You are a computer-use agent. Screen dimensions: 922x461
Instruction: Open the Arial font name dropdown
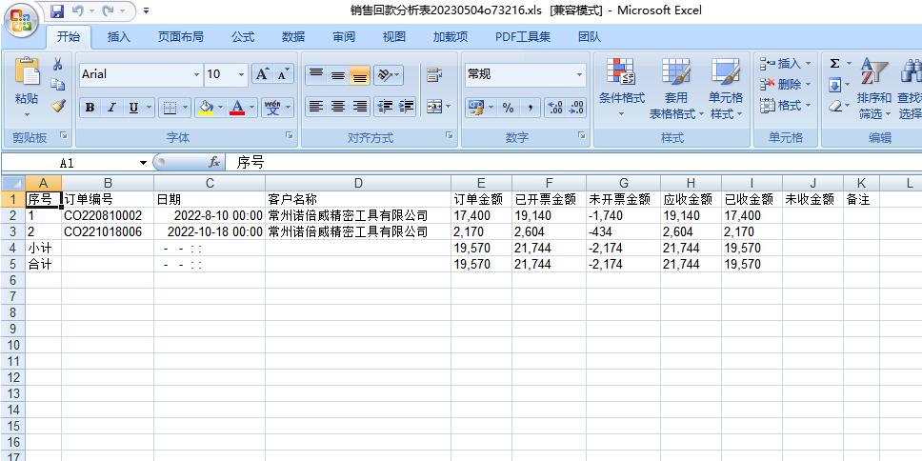click(197, 74)
